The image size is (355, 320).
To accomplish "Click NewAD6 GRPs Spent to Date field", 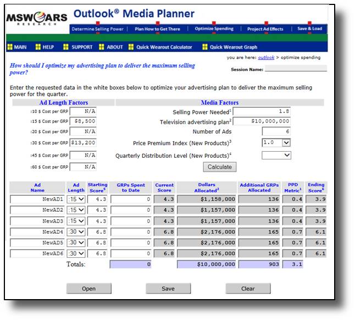I will coord(131,253).
